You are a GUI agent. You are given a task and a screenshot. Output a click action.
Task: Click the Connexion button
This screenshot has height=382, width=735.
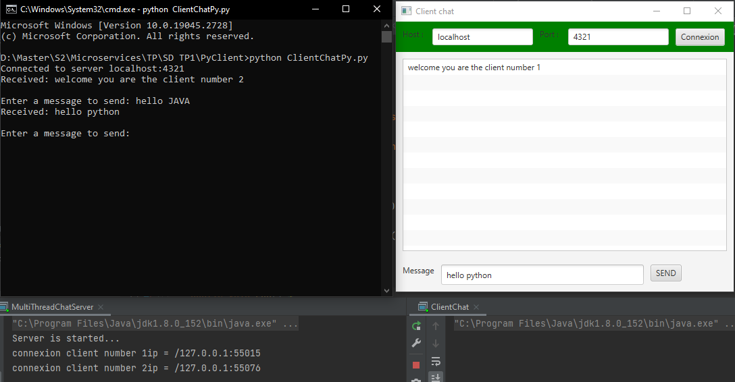700,37
